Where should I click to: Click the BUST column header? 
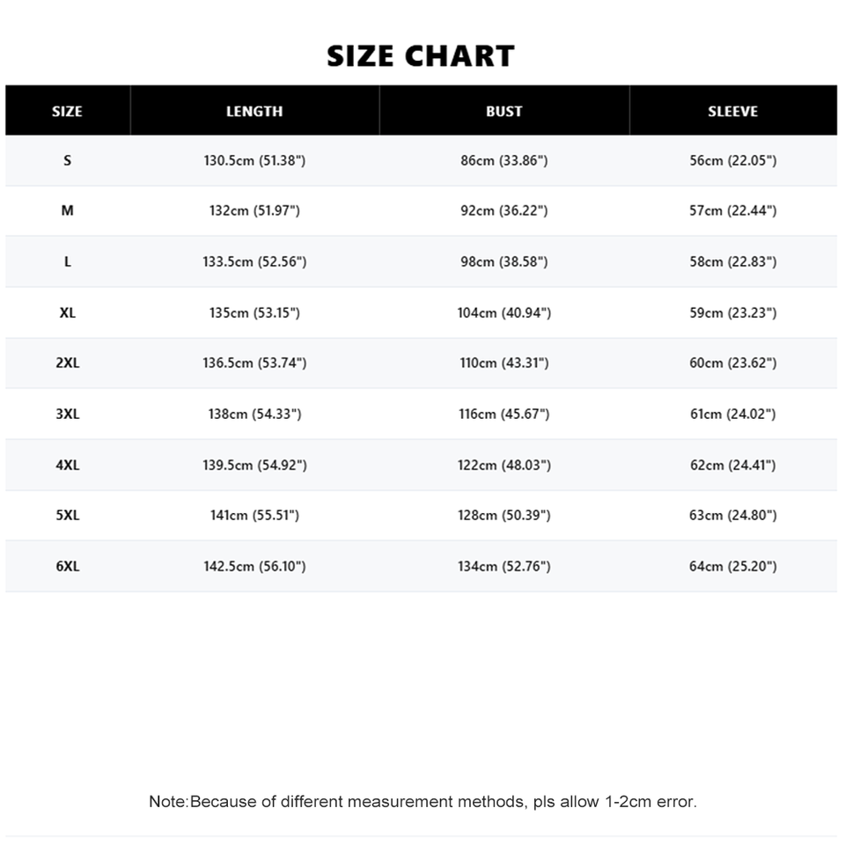click(503, 111)
